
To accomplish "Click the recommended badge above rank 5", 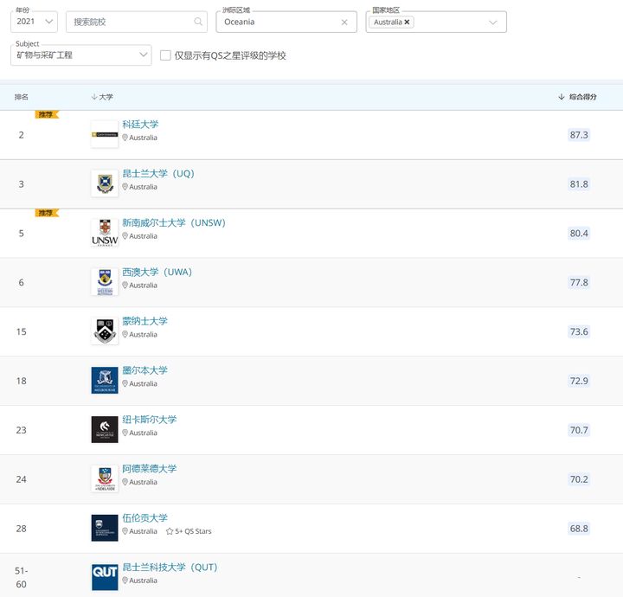I will (x=47, y=214).
